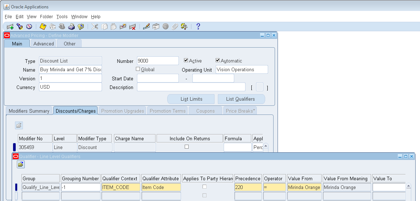Open the Help menu
This screenshot has height=201, width=420.
click(x=96, y=17)
